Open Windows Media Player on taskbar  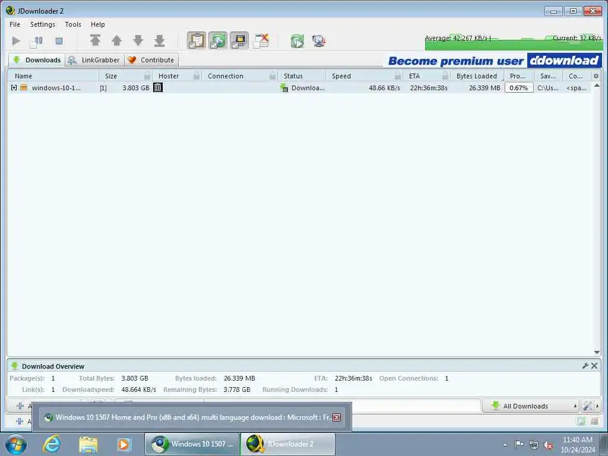(x=123, y=444)
